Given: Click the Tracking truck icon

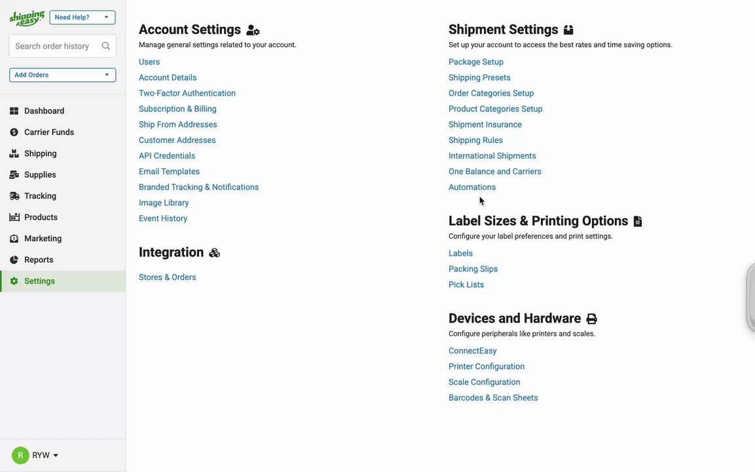Looking at the screenshot, I should (14, 196).
